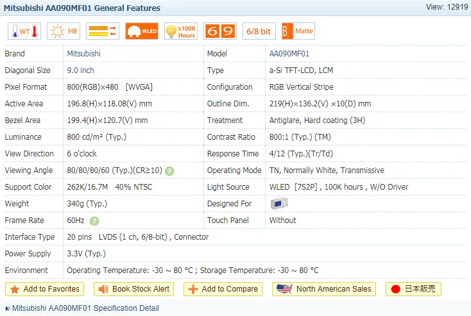Click the Designed For device thumbnail

click(x=279, y=203)
